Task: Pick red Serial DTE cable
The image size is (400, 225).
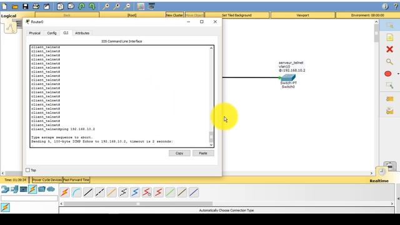Action: pos(158,192)
